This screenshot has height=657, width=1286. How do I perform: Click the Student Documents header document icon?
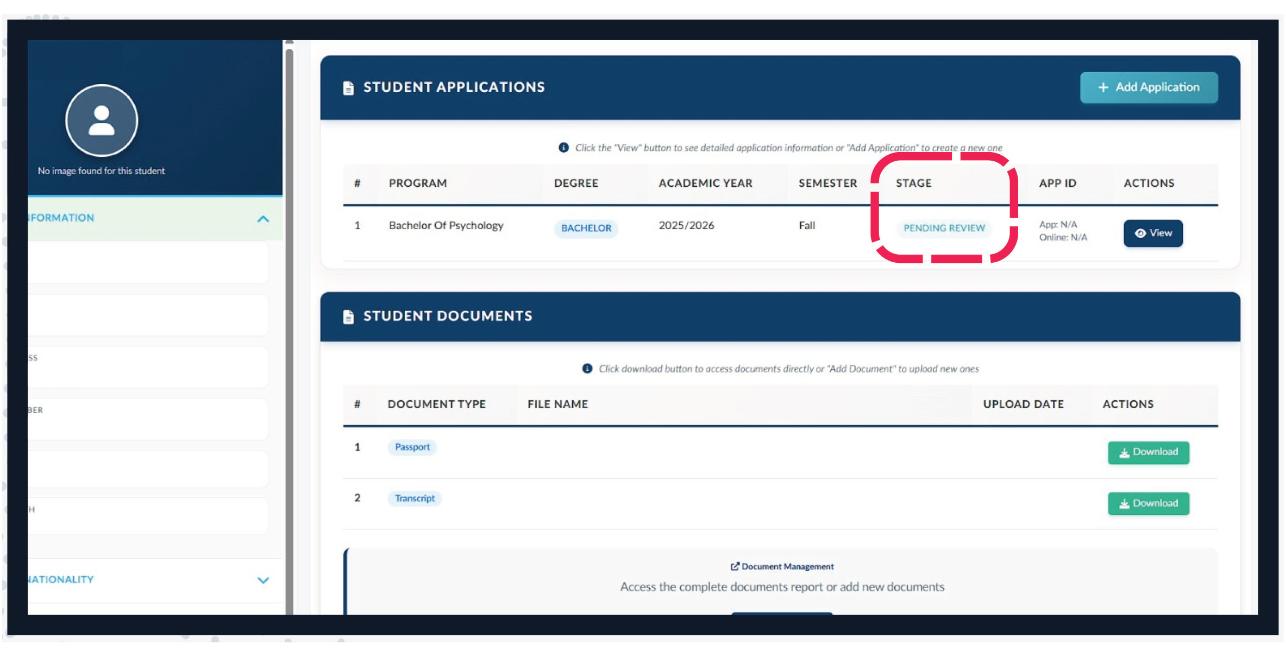[348, 317]
